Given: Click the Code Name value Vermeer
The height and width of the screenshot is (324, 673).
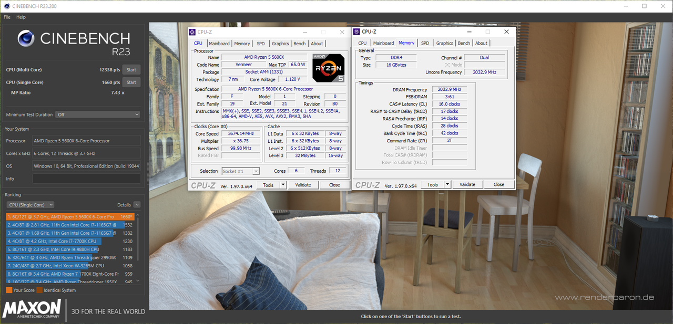Looking at the screenshot, I should 243,65.
